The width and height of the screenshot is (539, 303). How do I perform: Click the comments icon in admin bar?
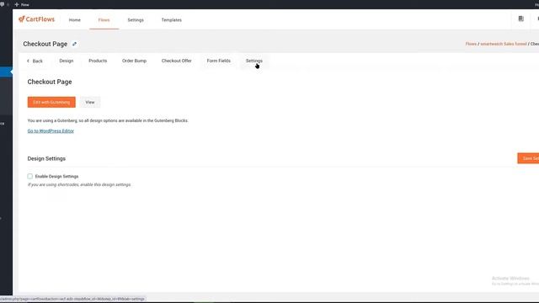[x=3, y=4]
